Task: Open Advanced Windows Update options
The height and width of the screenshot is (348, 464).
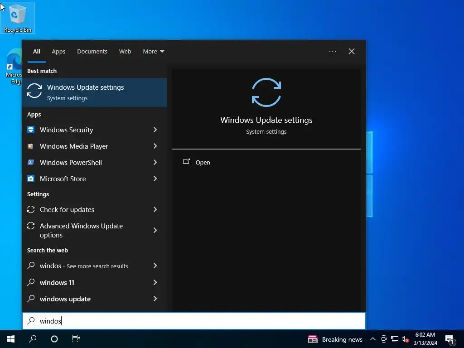Action: (x=81, y=230)
